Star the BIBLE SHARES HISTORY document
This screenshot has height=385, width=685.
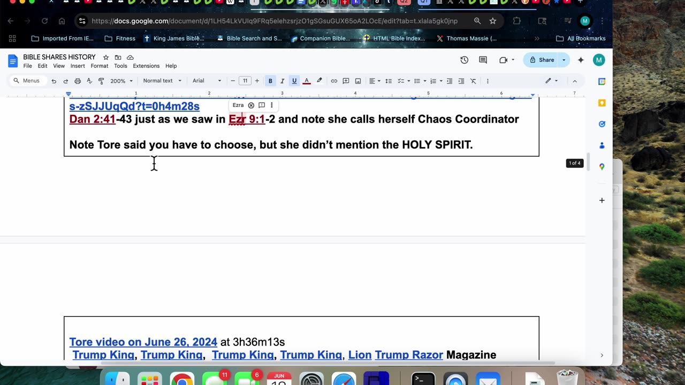106,57
